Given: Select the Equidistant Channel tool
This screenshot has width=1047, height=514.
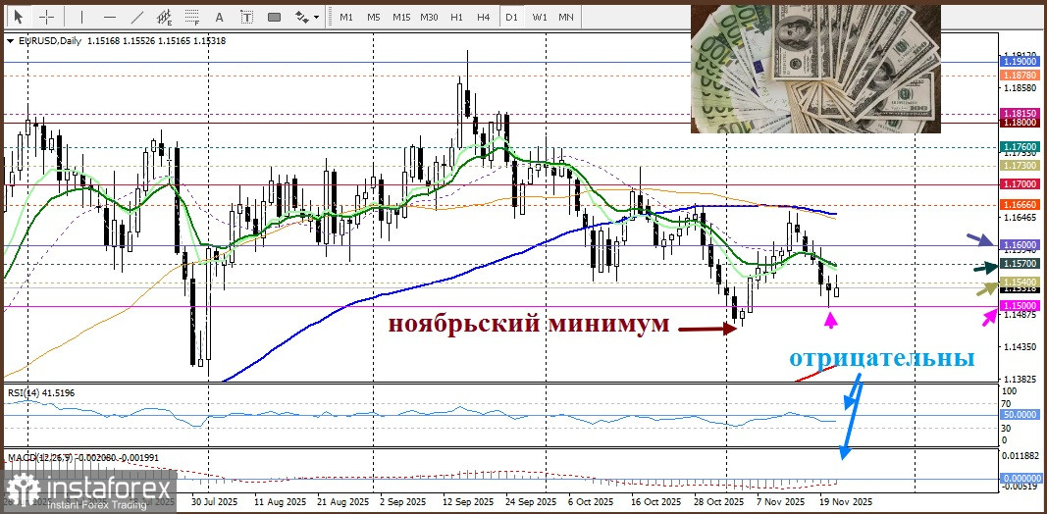Looking at the screenshot, I should (x=164, y=17).
